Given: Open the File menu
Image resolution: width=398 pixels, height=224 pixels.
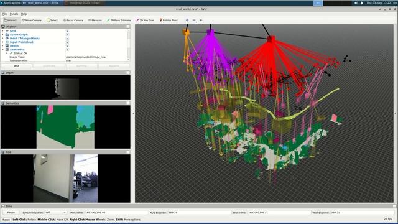Looking at the screenshot, I should coord(4,14).
